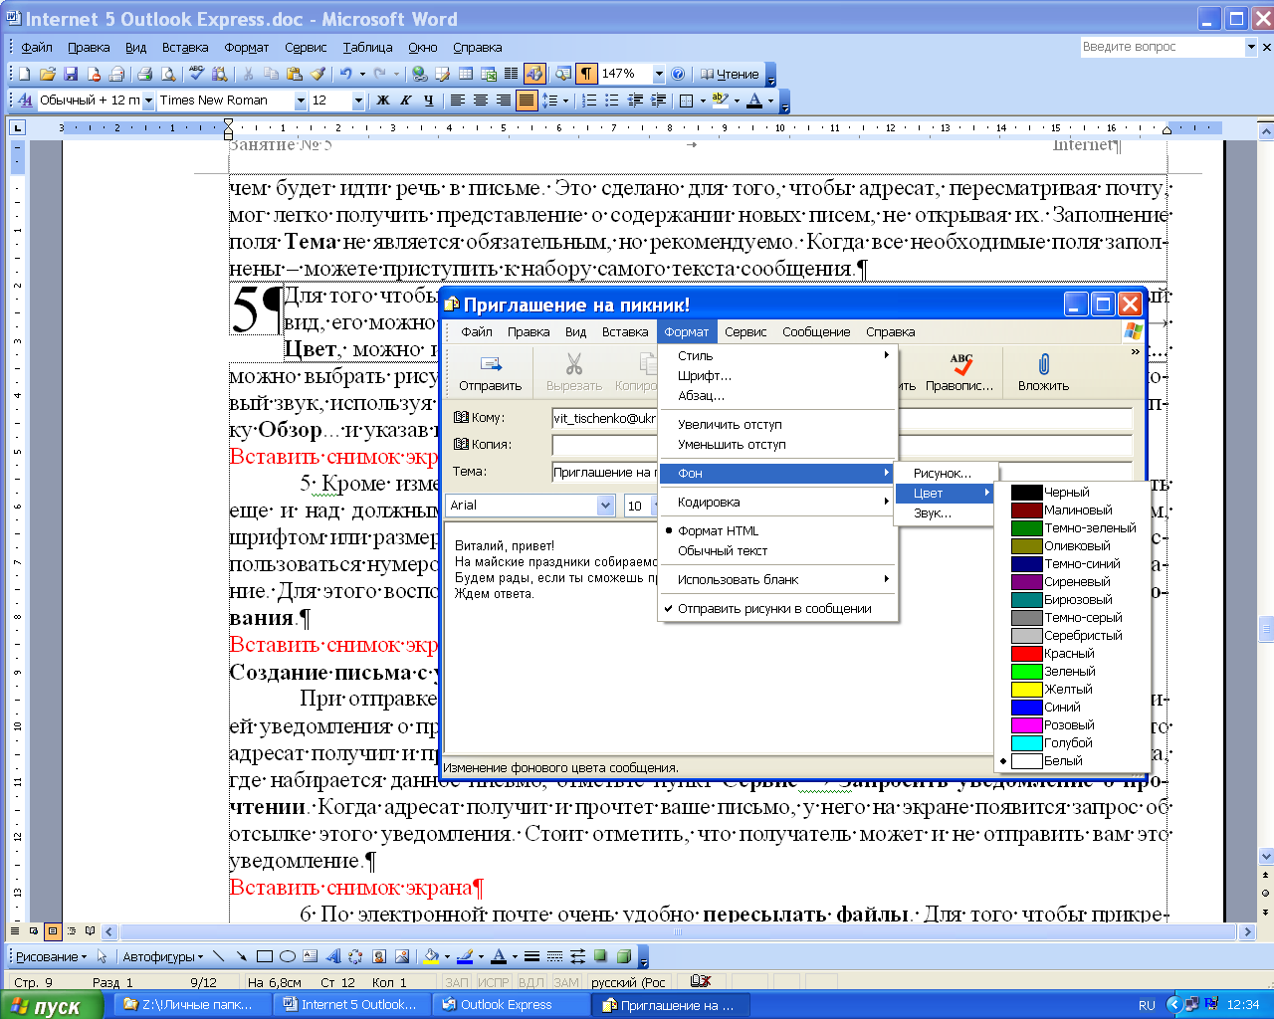Insert hyperlink using the globe icon
This screenshot has width=1274, height=1019.
419,74
